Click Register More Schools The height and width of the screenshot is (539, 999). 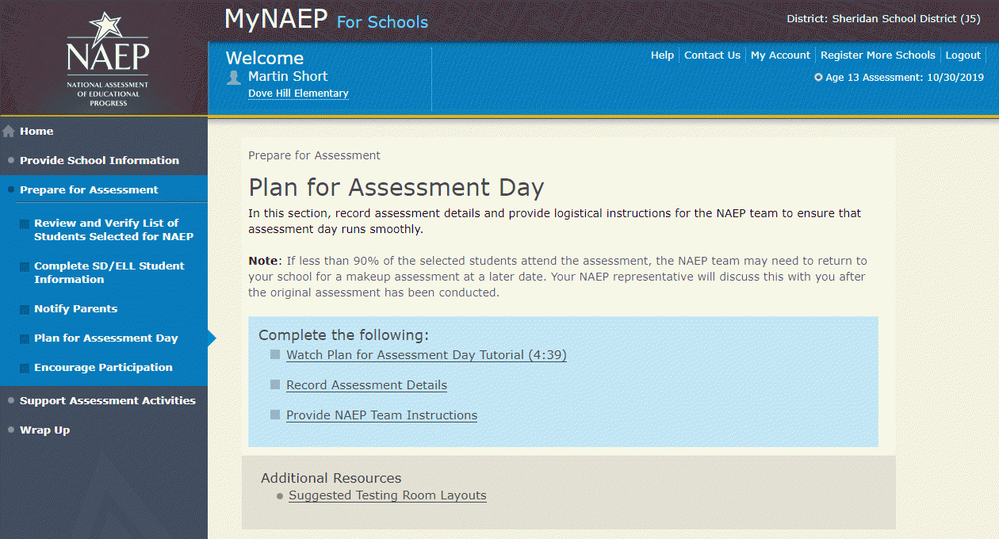[878, 55]
